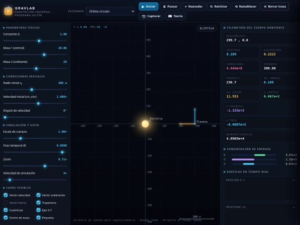
Task: Click the Periodo T value 230.7
Action: pyautogui.click(x=231, y=82)
